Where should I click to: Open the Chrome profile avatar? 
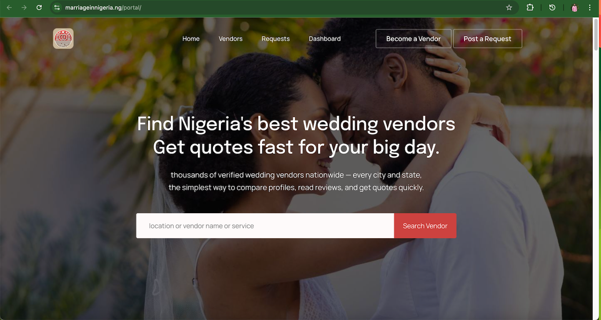pos(575,7)
